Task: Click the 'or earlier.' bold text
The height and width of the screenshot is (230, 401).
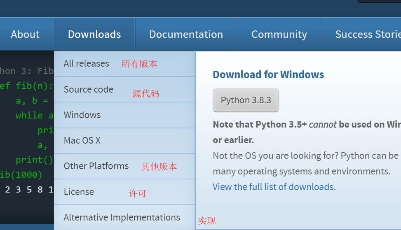Action: coord(233,140)
